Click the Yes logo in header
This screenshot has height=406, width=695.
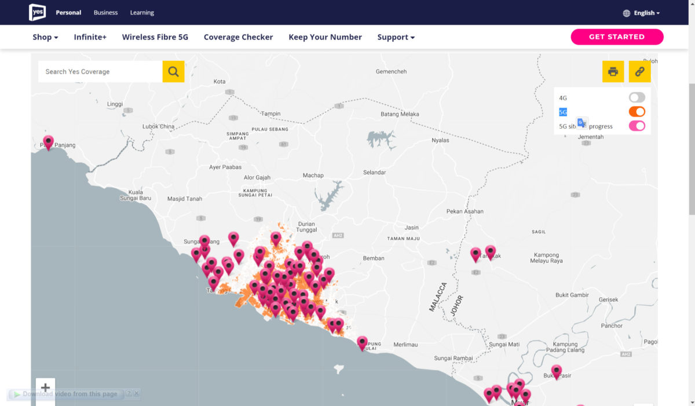click(37, 12)
